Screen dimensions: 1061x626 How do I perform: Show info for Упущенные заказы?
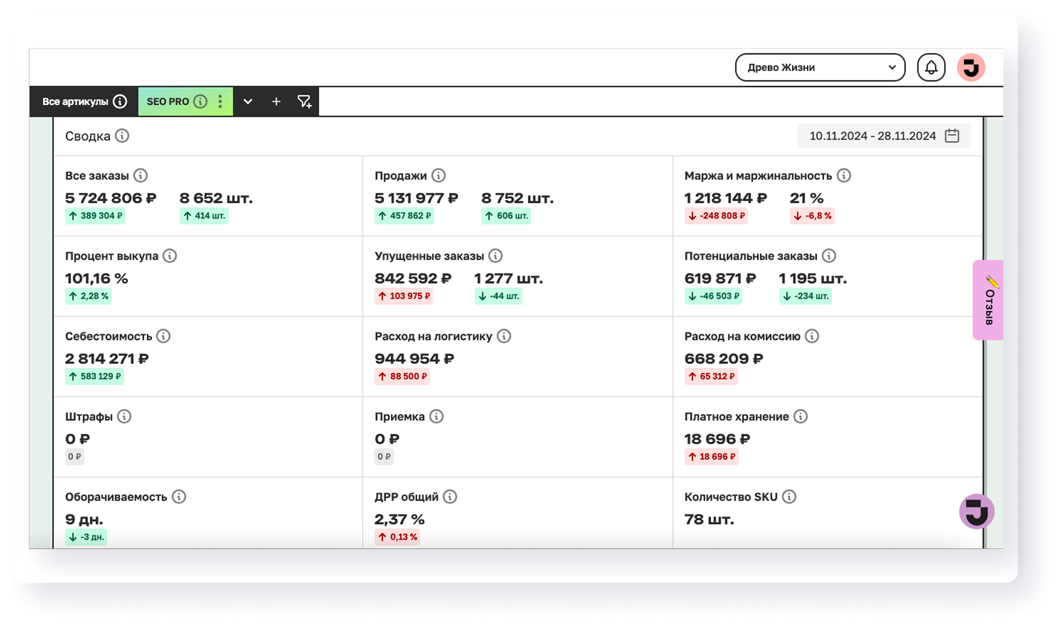click(495, 256)
